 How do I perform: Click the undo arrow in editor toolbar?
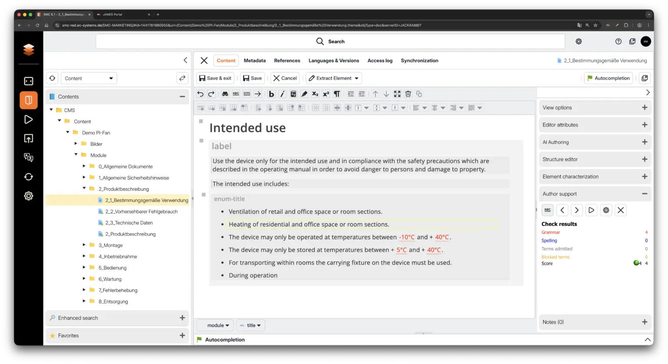click(200, 94)
